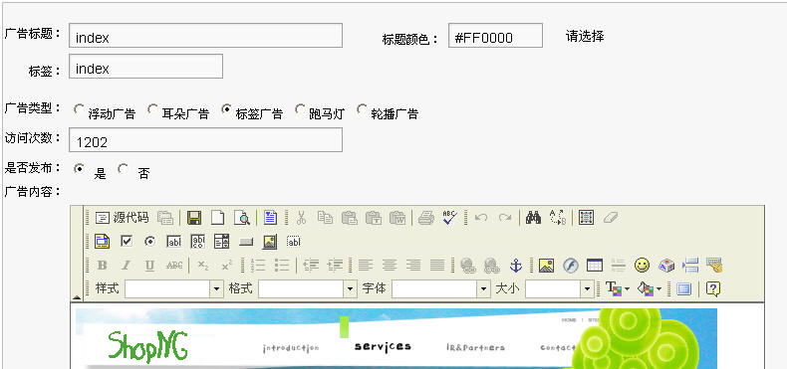
Task: Click the 标题颜色 #FF0000 field
Action: click(x=495, y=36)
